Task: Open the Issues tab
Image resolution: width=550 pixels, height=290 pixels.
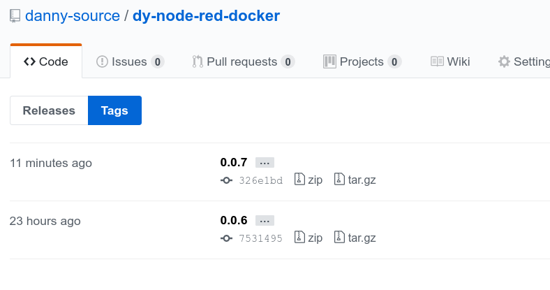Action: 130,61
